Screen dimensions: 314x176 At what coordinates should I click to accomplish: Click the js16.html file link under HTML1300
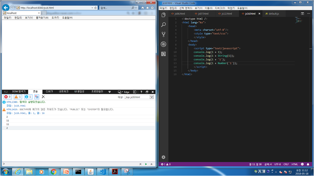(20, 106)
